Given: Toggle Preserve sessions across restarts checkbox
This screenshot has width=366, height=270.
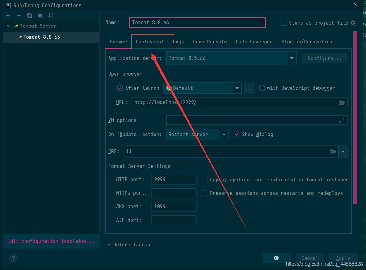Looking at the screenshot, I should (205, 193).
